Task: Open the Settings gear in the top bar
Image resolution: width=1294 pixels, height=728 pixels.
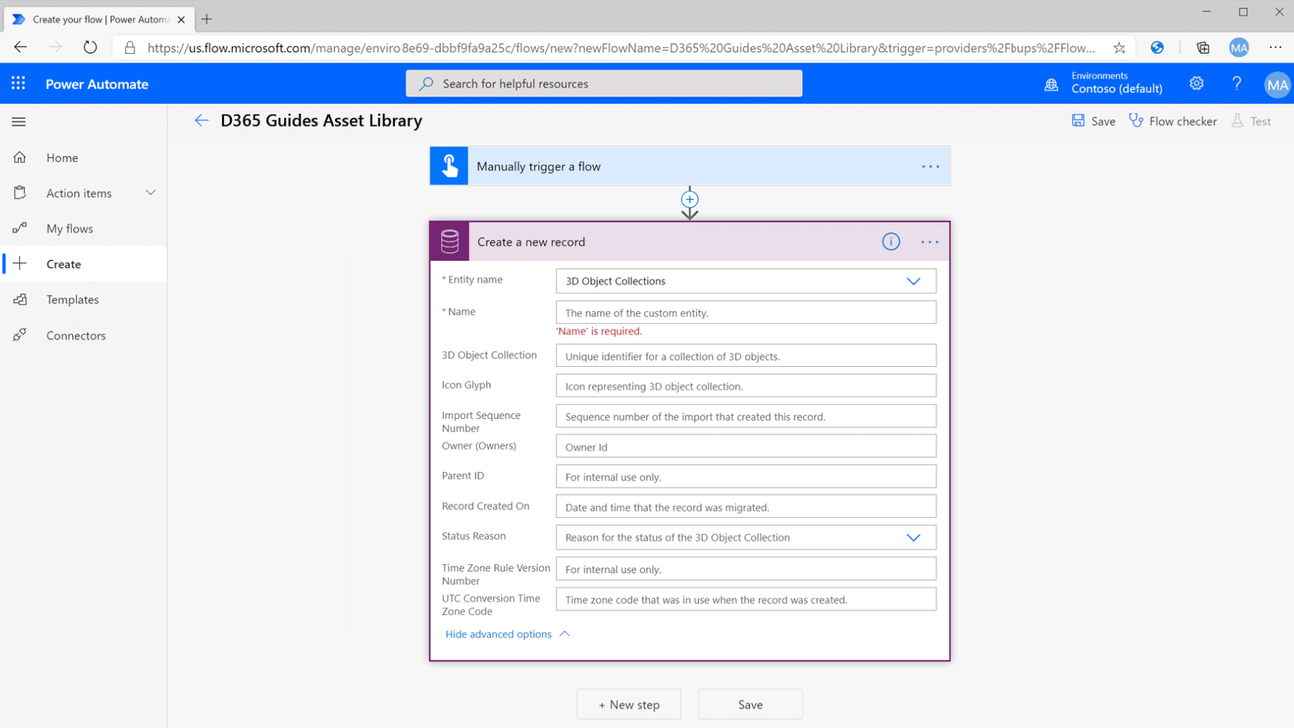Action: (1196, 84)
